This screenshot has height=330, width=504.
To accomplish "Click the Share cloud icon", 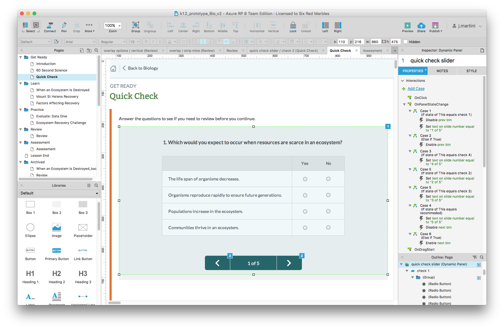I will click(421, 26).
